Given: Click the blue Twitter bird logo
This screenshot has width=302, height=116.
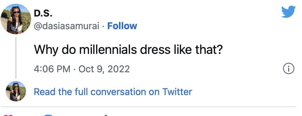Looking at the screenshot, I should tap(288, 12).
